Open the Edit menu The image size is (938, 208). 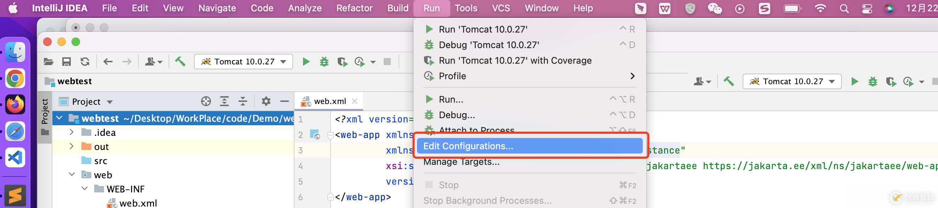coord(140,8)
